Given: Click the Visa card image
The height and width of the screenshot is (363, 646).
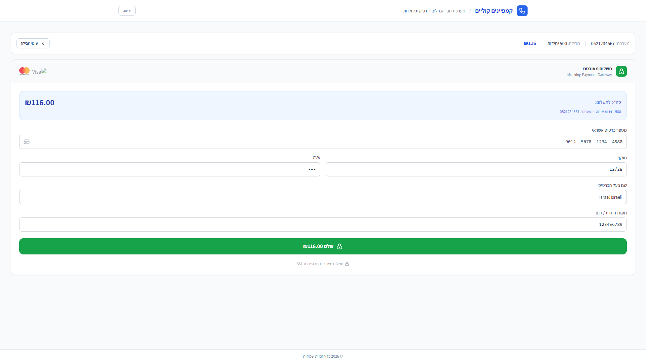Looking at the screenshot, I should pyautogui.click(x=39, y=72).
